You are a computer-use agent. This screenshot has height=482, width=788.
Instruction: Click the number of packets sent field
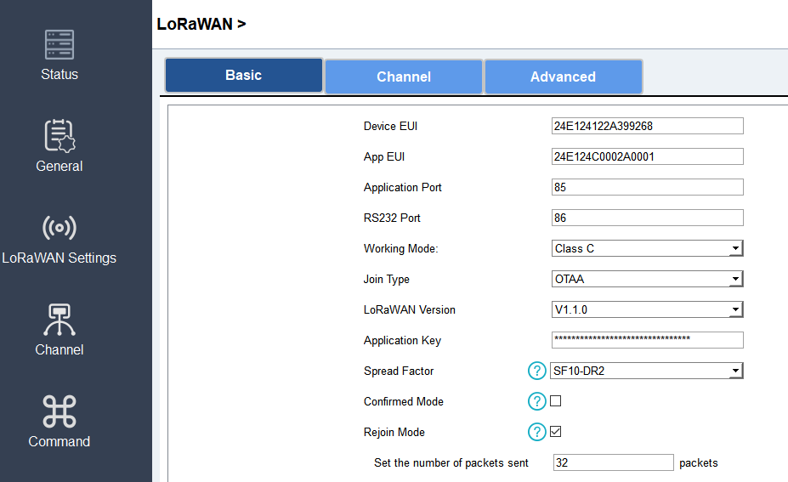coord(613,462)
